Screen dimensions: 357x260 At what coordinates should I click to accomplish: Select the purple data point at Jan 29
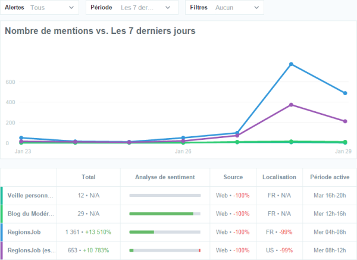(345, 121)
